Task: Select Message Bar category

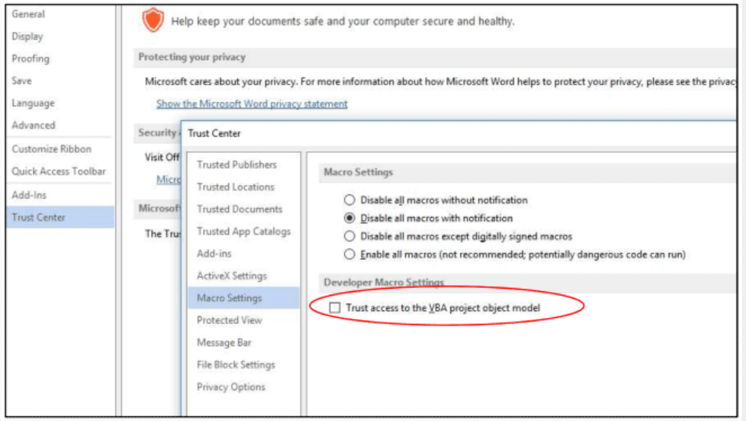Action: pyautogui.click(x=223, y=343)
